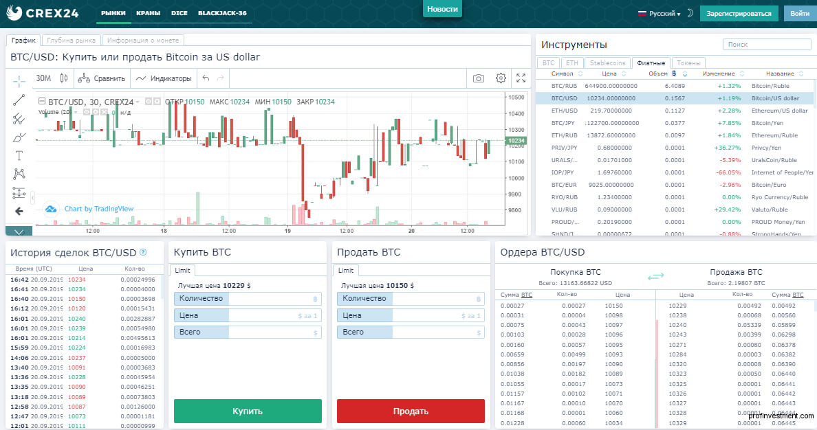Hide the Volume indicator eye toggle
Image resolution: width=817 pixels, height=430 pixels.
[x=87, y=112]
